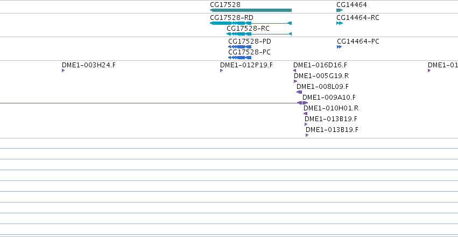Click the short teal CG14464 gene glyph
The image size is (458, 237).
coord(340,10)
